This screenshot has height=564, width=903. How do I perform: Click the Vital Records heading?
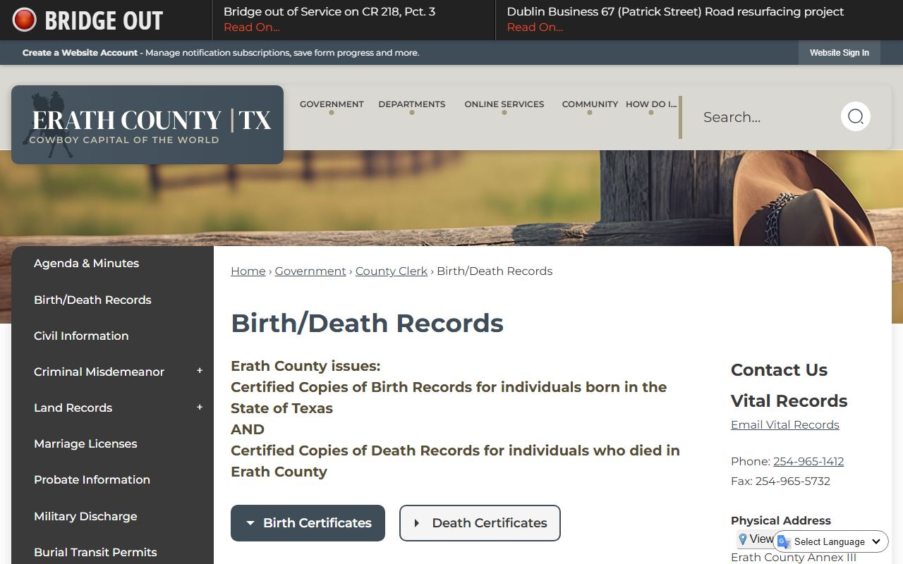click(789, 400)
